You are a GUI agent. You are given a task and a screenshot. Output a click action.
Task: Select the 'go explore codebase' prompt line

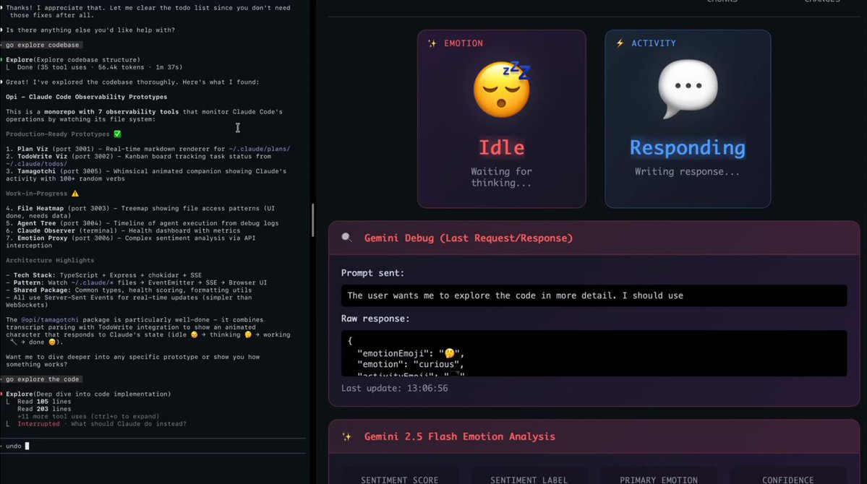coord(42,45)
